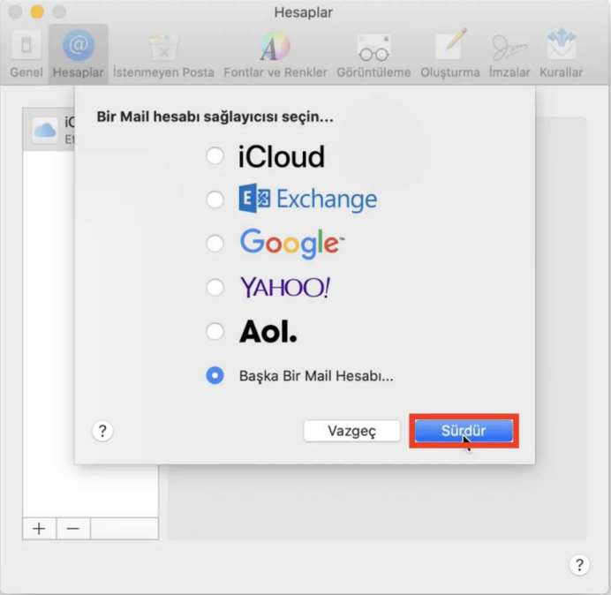The image size is (611, 595).
Task: Choose the Exchange radio button
Action: pyautogui.click(x=215, y=200)
